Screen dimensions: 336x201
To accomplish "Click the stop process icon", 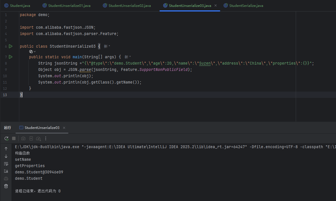I will point(14,138).
